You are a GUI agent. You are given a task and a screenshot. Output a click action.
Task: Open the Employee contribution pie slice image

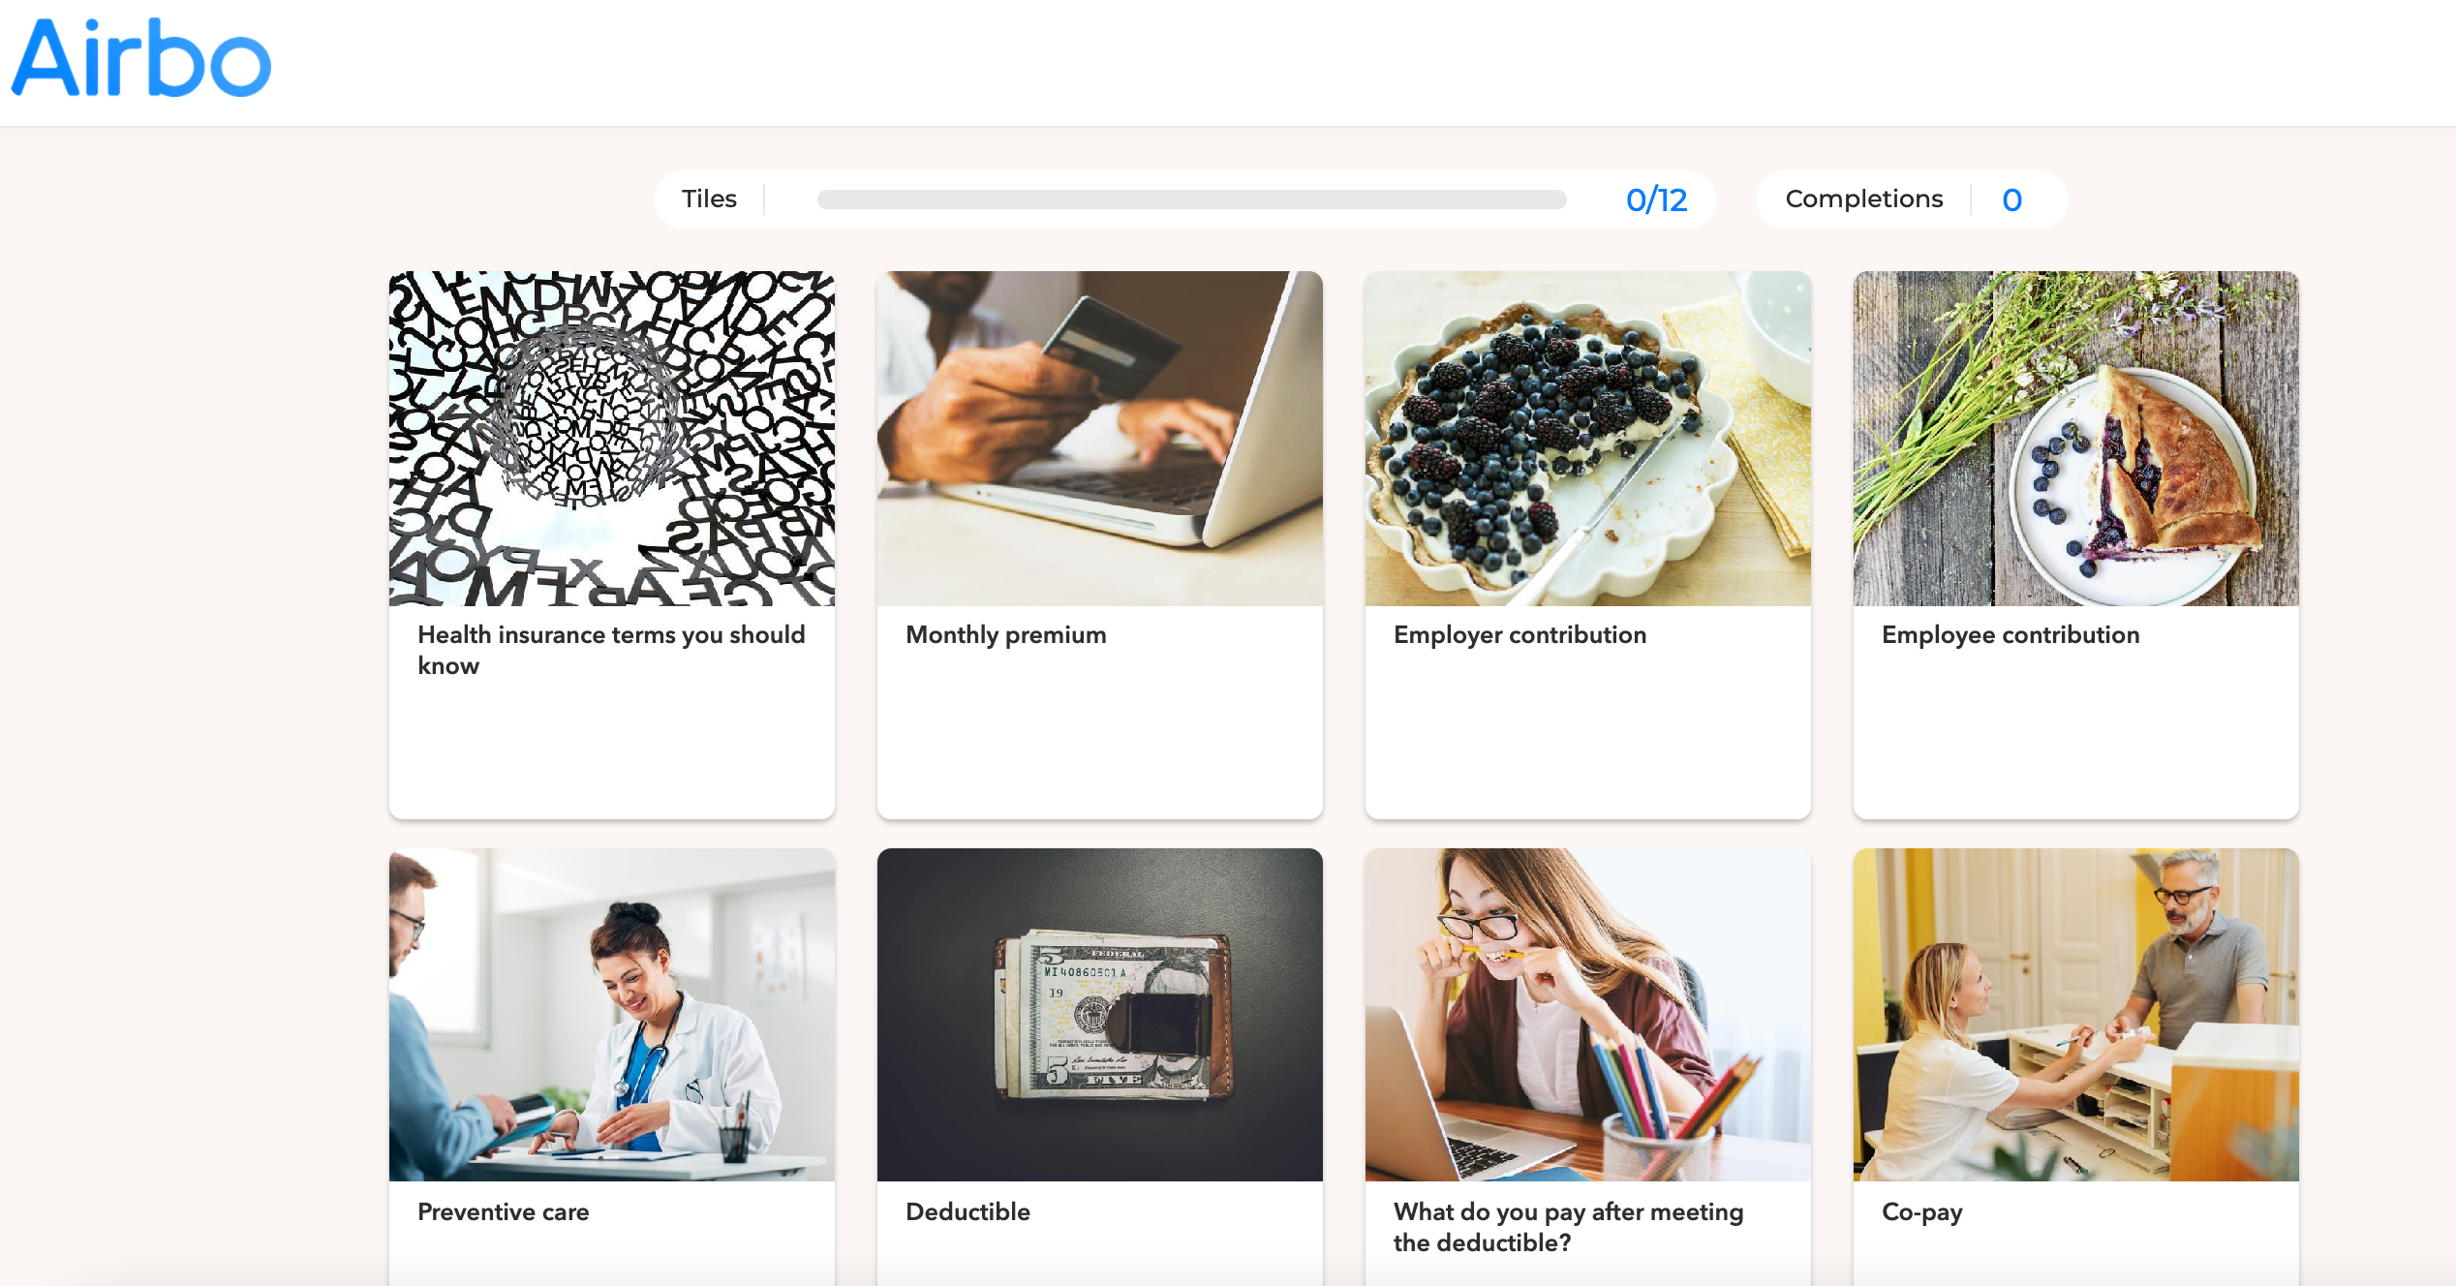pos(2076,439)
